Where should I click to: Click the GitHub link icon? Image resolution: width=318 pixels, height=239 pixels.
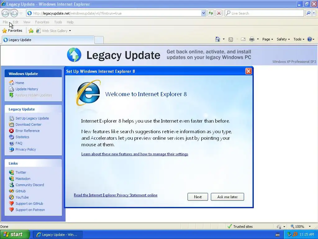coord(11,191)
